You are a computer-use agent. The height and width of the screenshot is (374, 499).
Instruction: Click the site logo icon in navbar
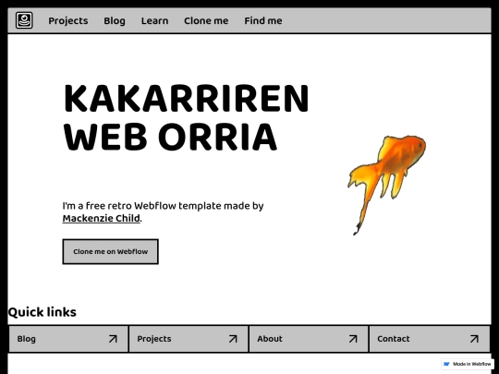24,20
